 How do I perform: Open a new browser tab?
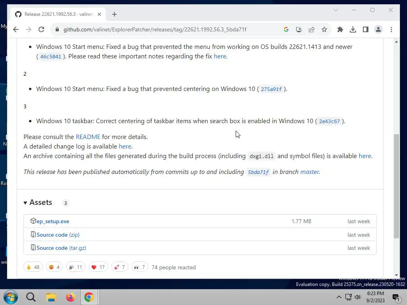click(x=114, y=14)
